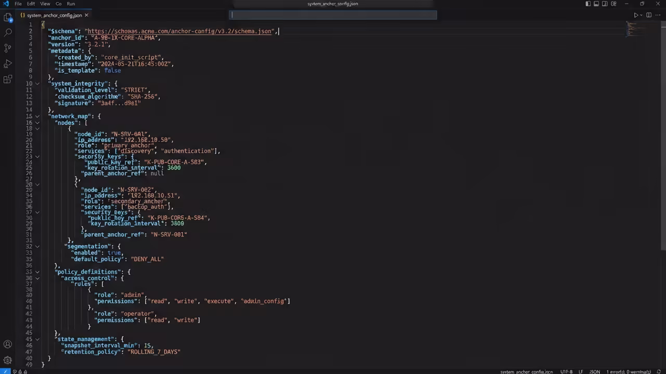Toggle the primary side bar layout icon
The width and height of the screenshot is (666, 374).
click(x=588, y=4)
